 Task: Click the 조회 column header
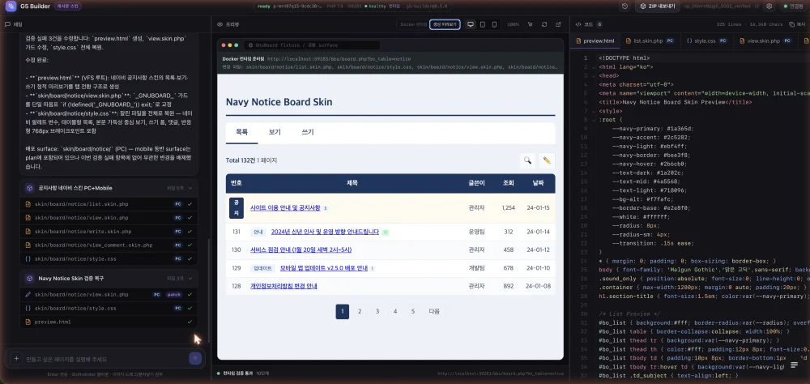(509, 183)
